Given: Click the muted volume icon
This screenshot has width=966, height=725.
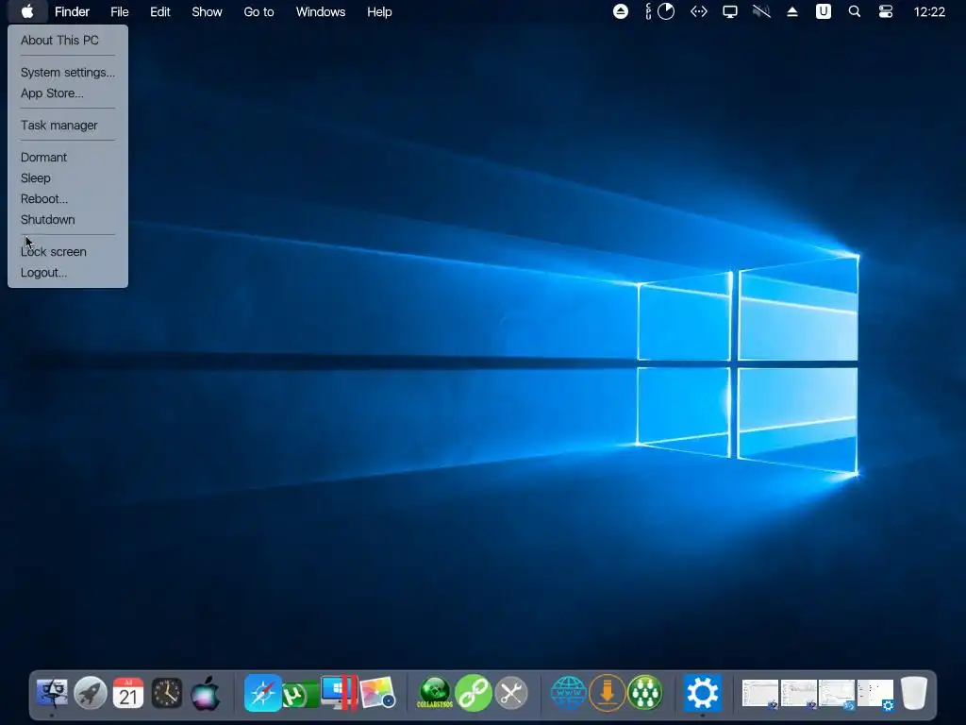Looking at the screenshot, I should [761, 11].
